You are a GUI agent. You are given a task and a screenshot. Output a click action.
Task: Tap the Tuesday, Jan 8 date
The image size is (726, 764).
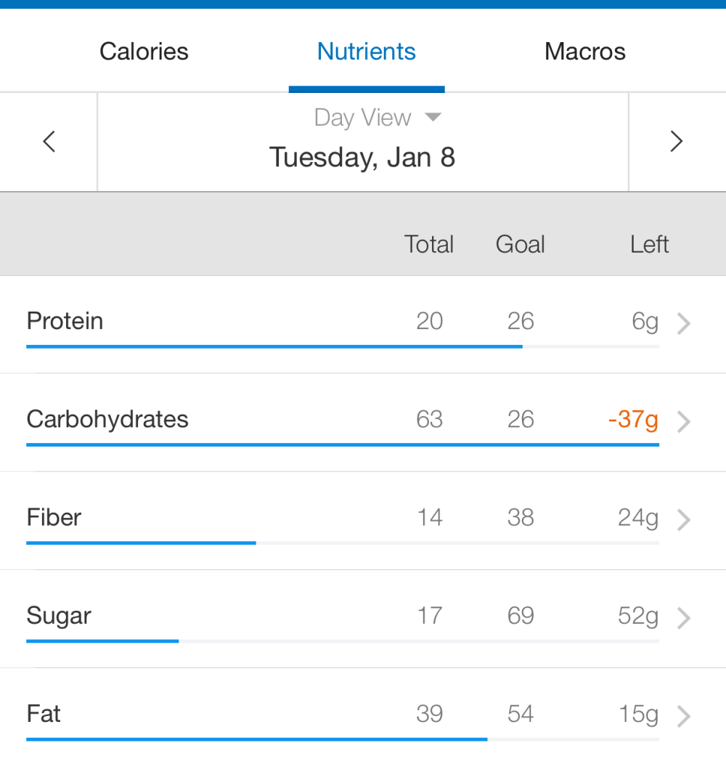[x=362, y=157]
